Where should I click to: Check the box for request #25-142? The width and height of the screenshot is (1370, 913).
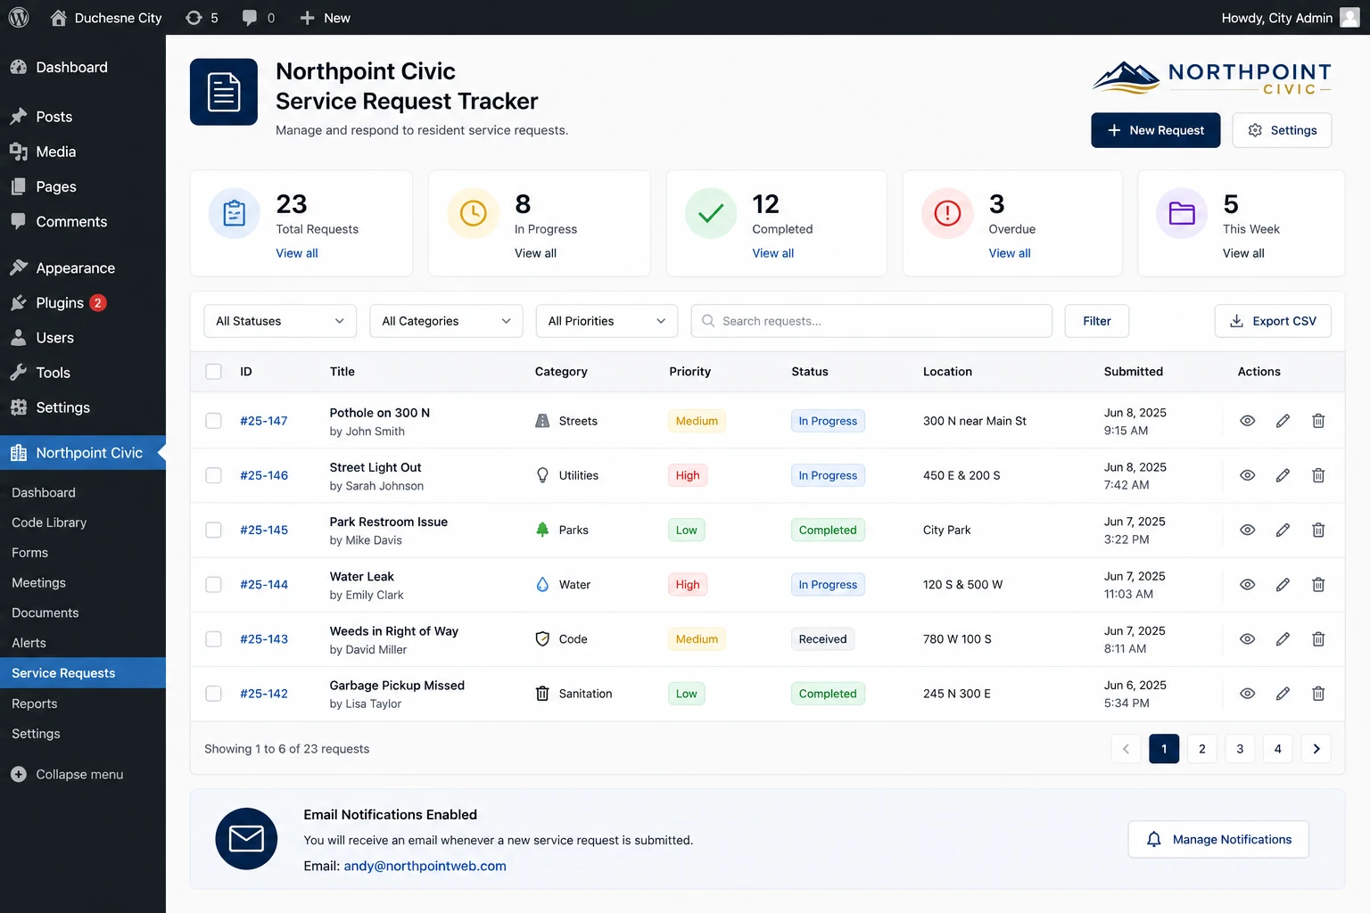[213, 694]
